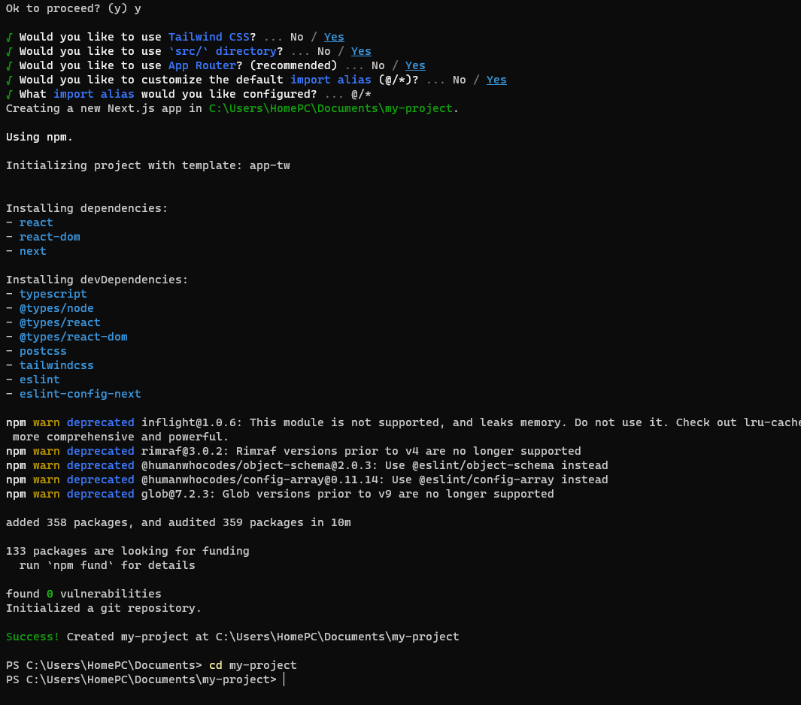Select Yes for customizing the import alias

(496, 80)
